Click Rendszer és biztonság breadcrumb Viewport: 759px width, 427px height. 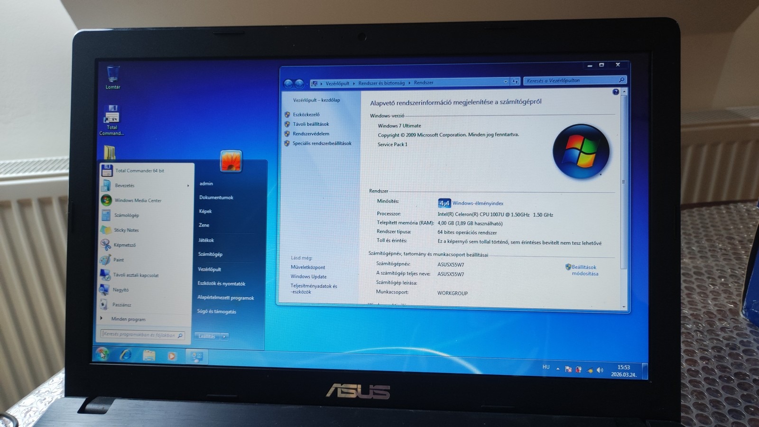pos(381,83)
